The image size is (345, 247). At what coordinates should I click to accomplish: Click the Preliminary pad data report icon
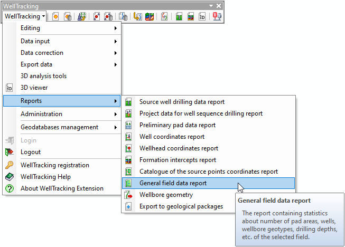pyautogui.click(x=128, y=125)
